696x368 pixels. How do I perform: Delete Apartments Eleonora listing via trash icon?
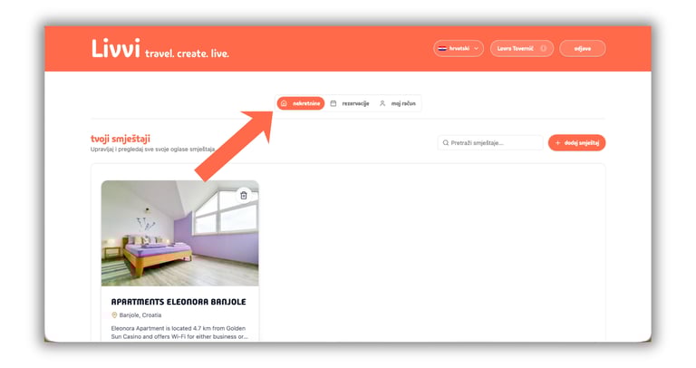point(243,195)
